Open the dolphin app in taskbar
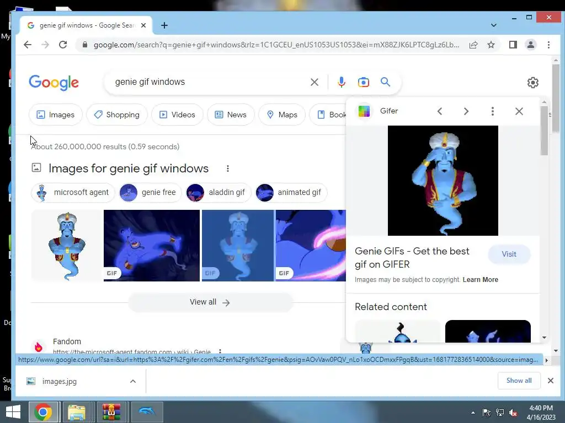This screenshot has height=423, width=565. [147, 412]
